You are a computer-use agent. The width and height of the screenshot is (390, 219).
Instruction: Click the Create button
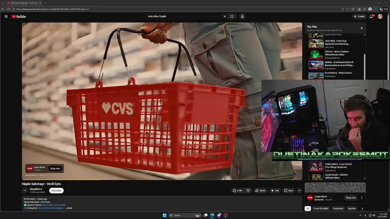click(x=359, y=16)
